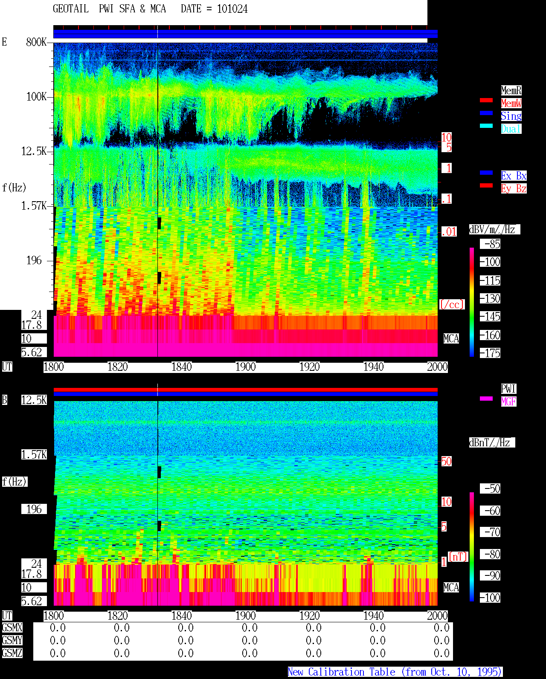Click the -130 color scale value
The image size is (546, 679).
point(491,298)
